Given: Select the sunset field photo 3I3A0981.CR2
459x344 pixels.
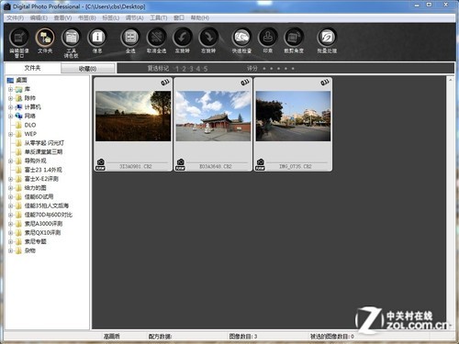Looking at the screenshot, I should point(133,116).
